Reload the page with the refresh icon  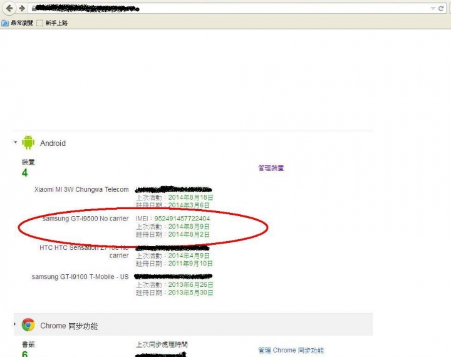pyautogui.click(x=441, y=8)
